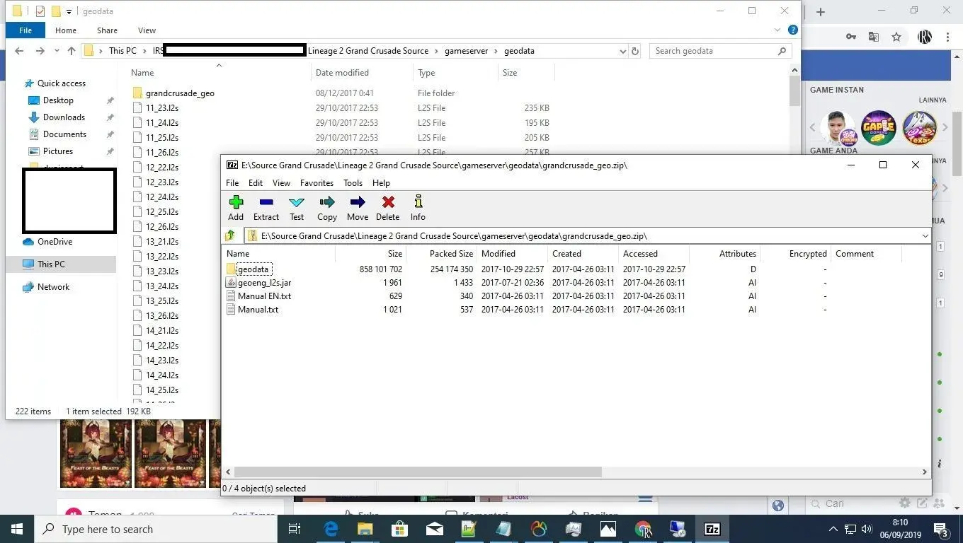Open Explorer's blue Help icon
The height and width of the screenshot is (543, 963).
point(793,30)
